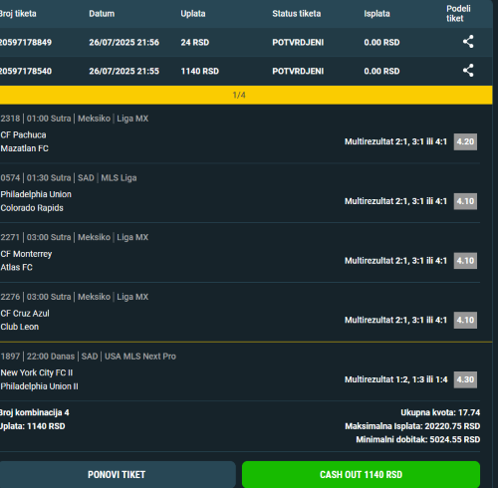Sort by the Isplata column header
Screen dimensions: 498x488
pos(376,14)
